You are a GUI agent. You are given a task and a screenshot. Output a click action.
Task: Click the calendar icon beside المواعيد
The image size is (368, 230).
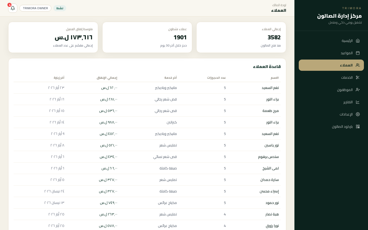click(358, 53)
